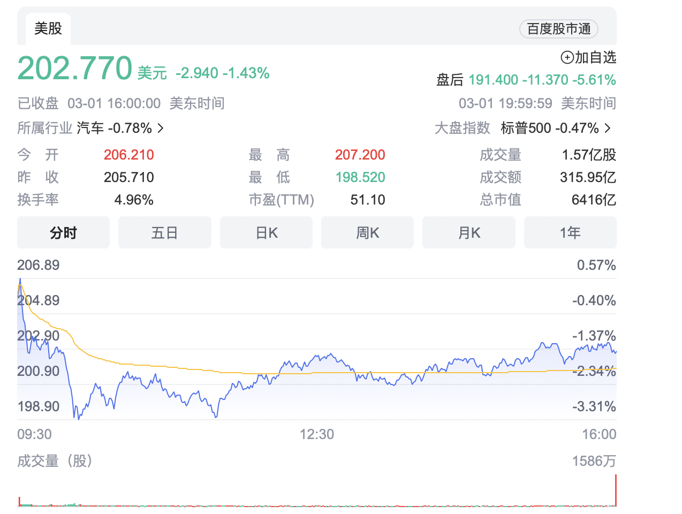Viewport: 682px width, 514px height.
Task: Select the 1年 chart range
Action: 570,233
